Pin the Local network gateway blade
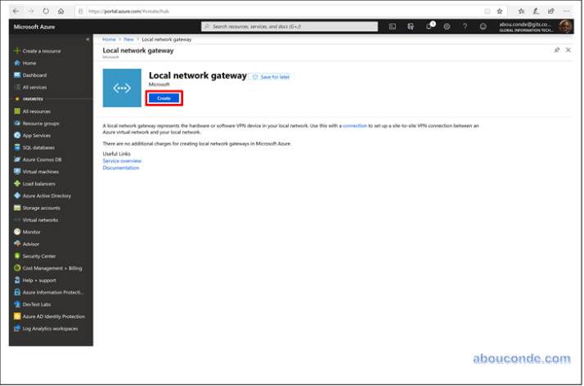584x386 pixels. [557, 50]
